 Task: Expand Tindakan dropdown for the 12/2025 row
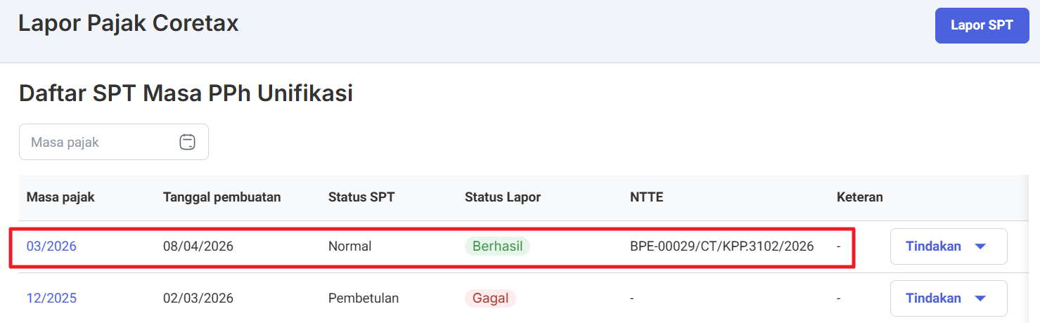[x=948, y=298]
